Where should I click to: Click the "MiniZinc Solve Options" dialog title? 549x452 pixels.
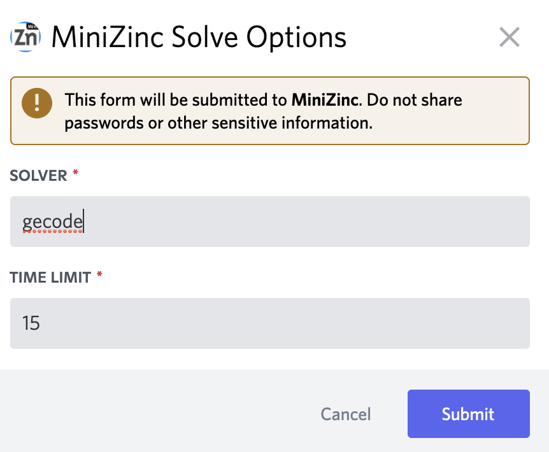click(x=199, y=38)
